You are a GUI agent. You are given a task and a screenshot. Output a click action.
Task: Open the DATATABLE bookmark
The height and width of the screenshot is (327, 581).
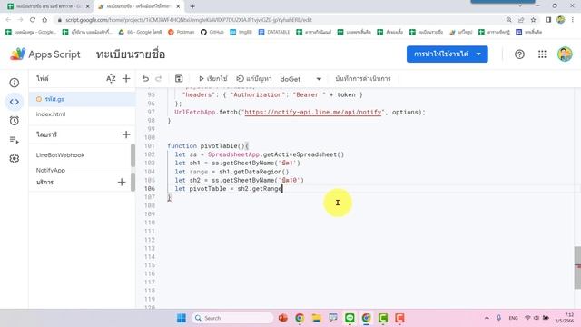point(274,33)
